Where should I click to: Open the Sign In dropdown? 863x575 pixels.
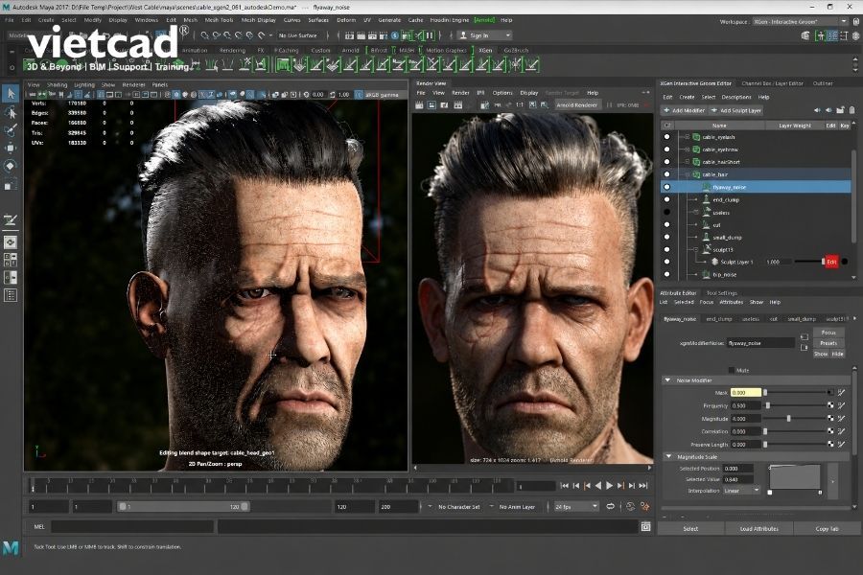point(484,35)
